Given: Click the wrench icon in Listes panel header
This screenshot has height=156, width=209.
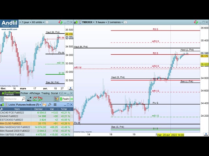Looking at the screenshot, I should (50, 105).
